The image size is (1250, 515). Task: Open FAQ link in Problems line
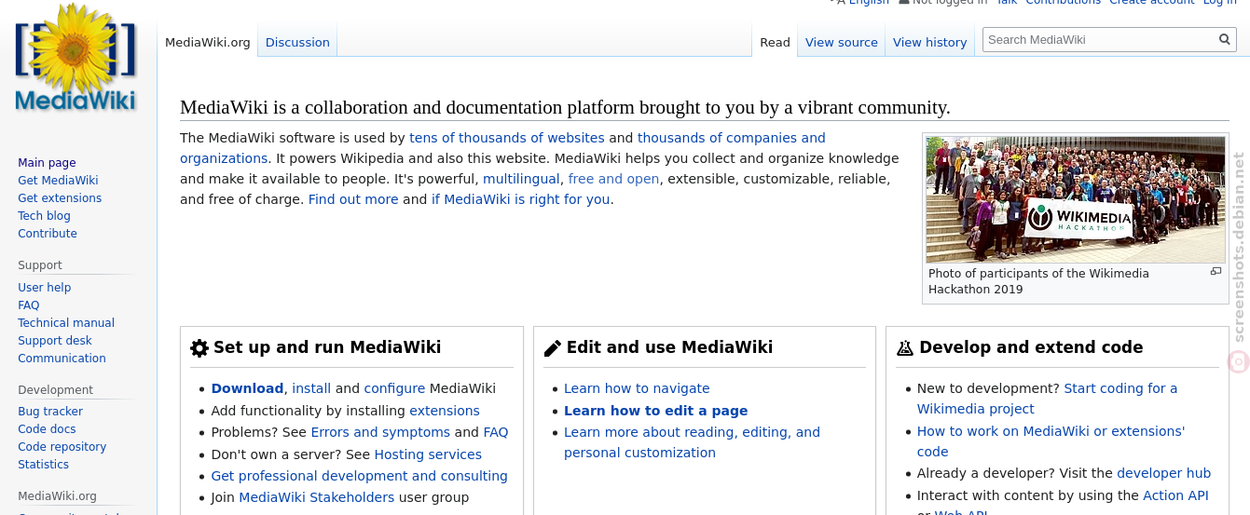pyautogui.click(x=496, y=432)
